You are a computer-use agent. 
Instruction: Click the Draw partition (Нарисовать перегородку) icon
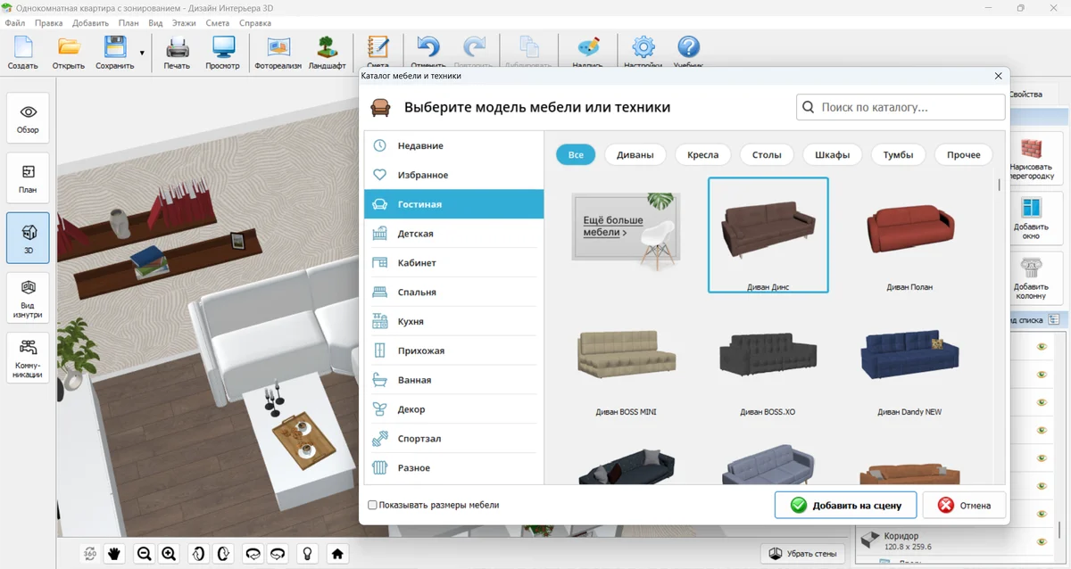click(1031, 159)
